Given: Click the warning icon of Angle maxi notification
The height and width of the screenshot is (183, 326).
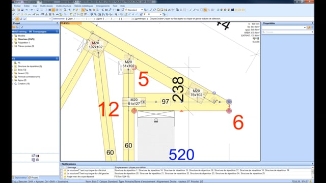Looking at the screenshot, I should click(x=65, y=176).
